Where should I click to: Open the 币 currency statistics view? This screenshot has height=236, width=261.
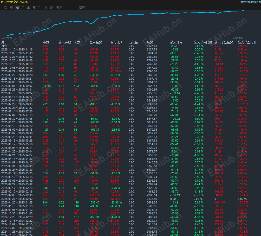40,8
